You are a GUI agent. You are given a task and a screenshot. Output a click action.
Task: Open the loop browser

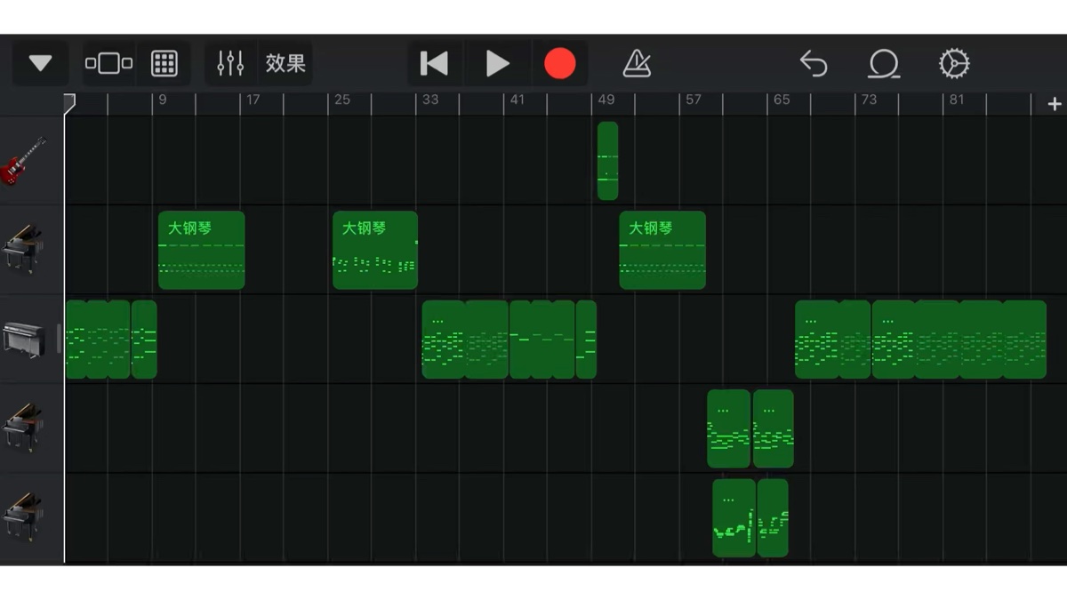click(883, 63)
